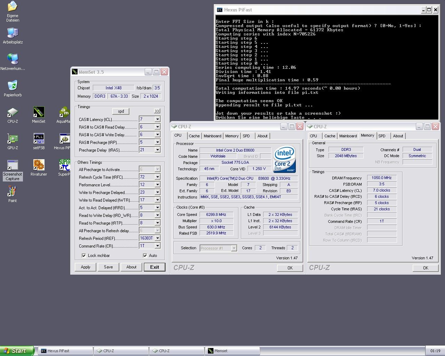445x356 pixels.
Task: Open the Read to Precharge (tRTP) dropdown
Action: (157, 223)
